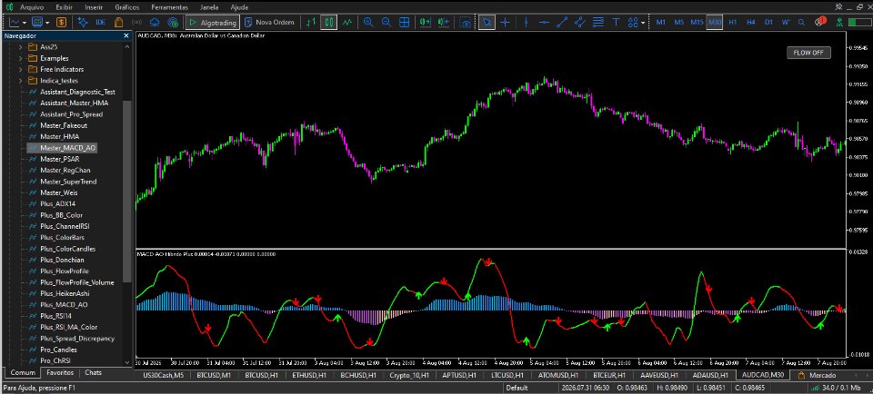Image resolution: width=873 pixels, height=394 pixels.
Task: Switch to the BTCUSD,M1 chart tab
Action: 214,375
